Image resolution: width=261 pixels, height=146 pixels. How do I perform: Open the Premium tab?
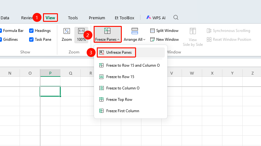point(97,18)
